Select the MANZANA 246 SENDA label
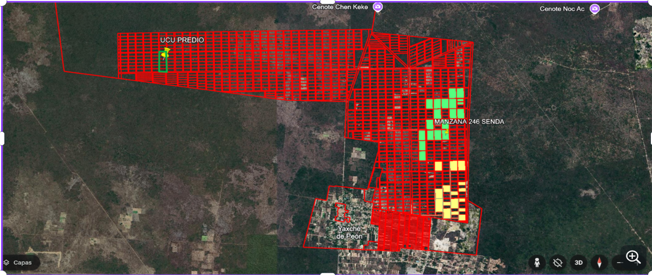Viewport: 652px width, 275px height. [x=469, y=121]
